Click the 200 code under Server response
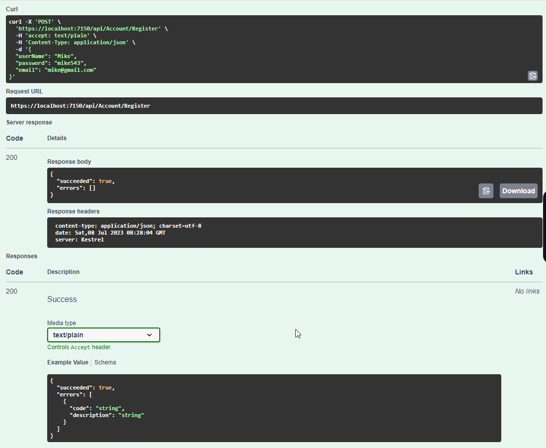 tap(11, 157)
